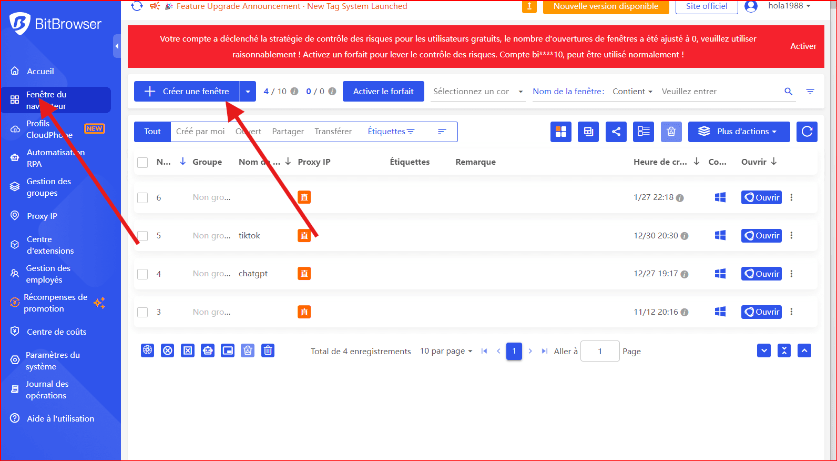Open the recycle bin icon in toolbar

pyautogui.click(x=671, y=132)
